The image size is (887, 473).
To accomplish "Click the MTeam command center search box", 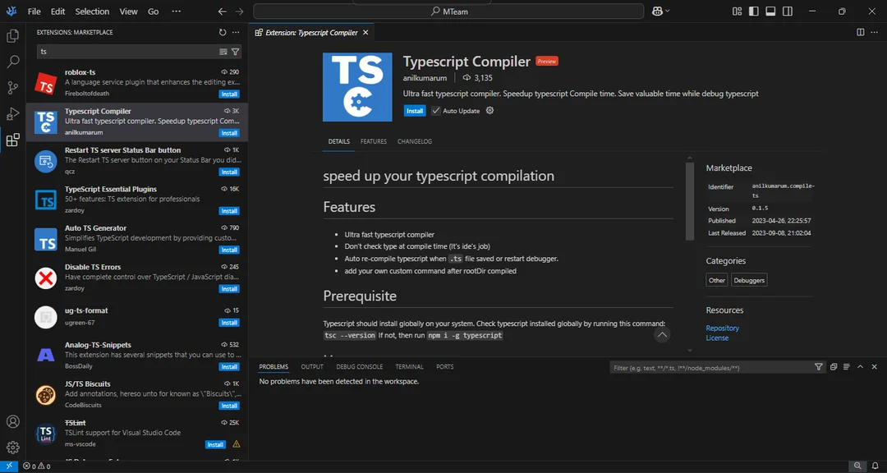I will (x=448, y=11).
